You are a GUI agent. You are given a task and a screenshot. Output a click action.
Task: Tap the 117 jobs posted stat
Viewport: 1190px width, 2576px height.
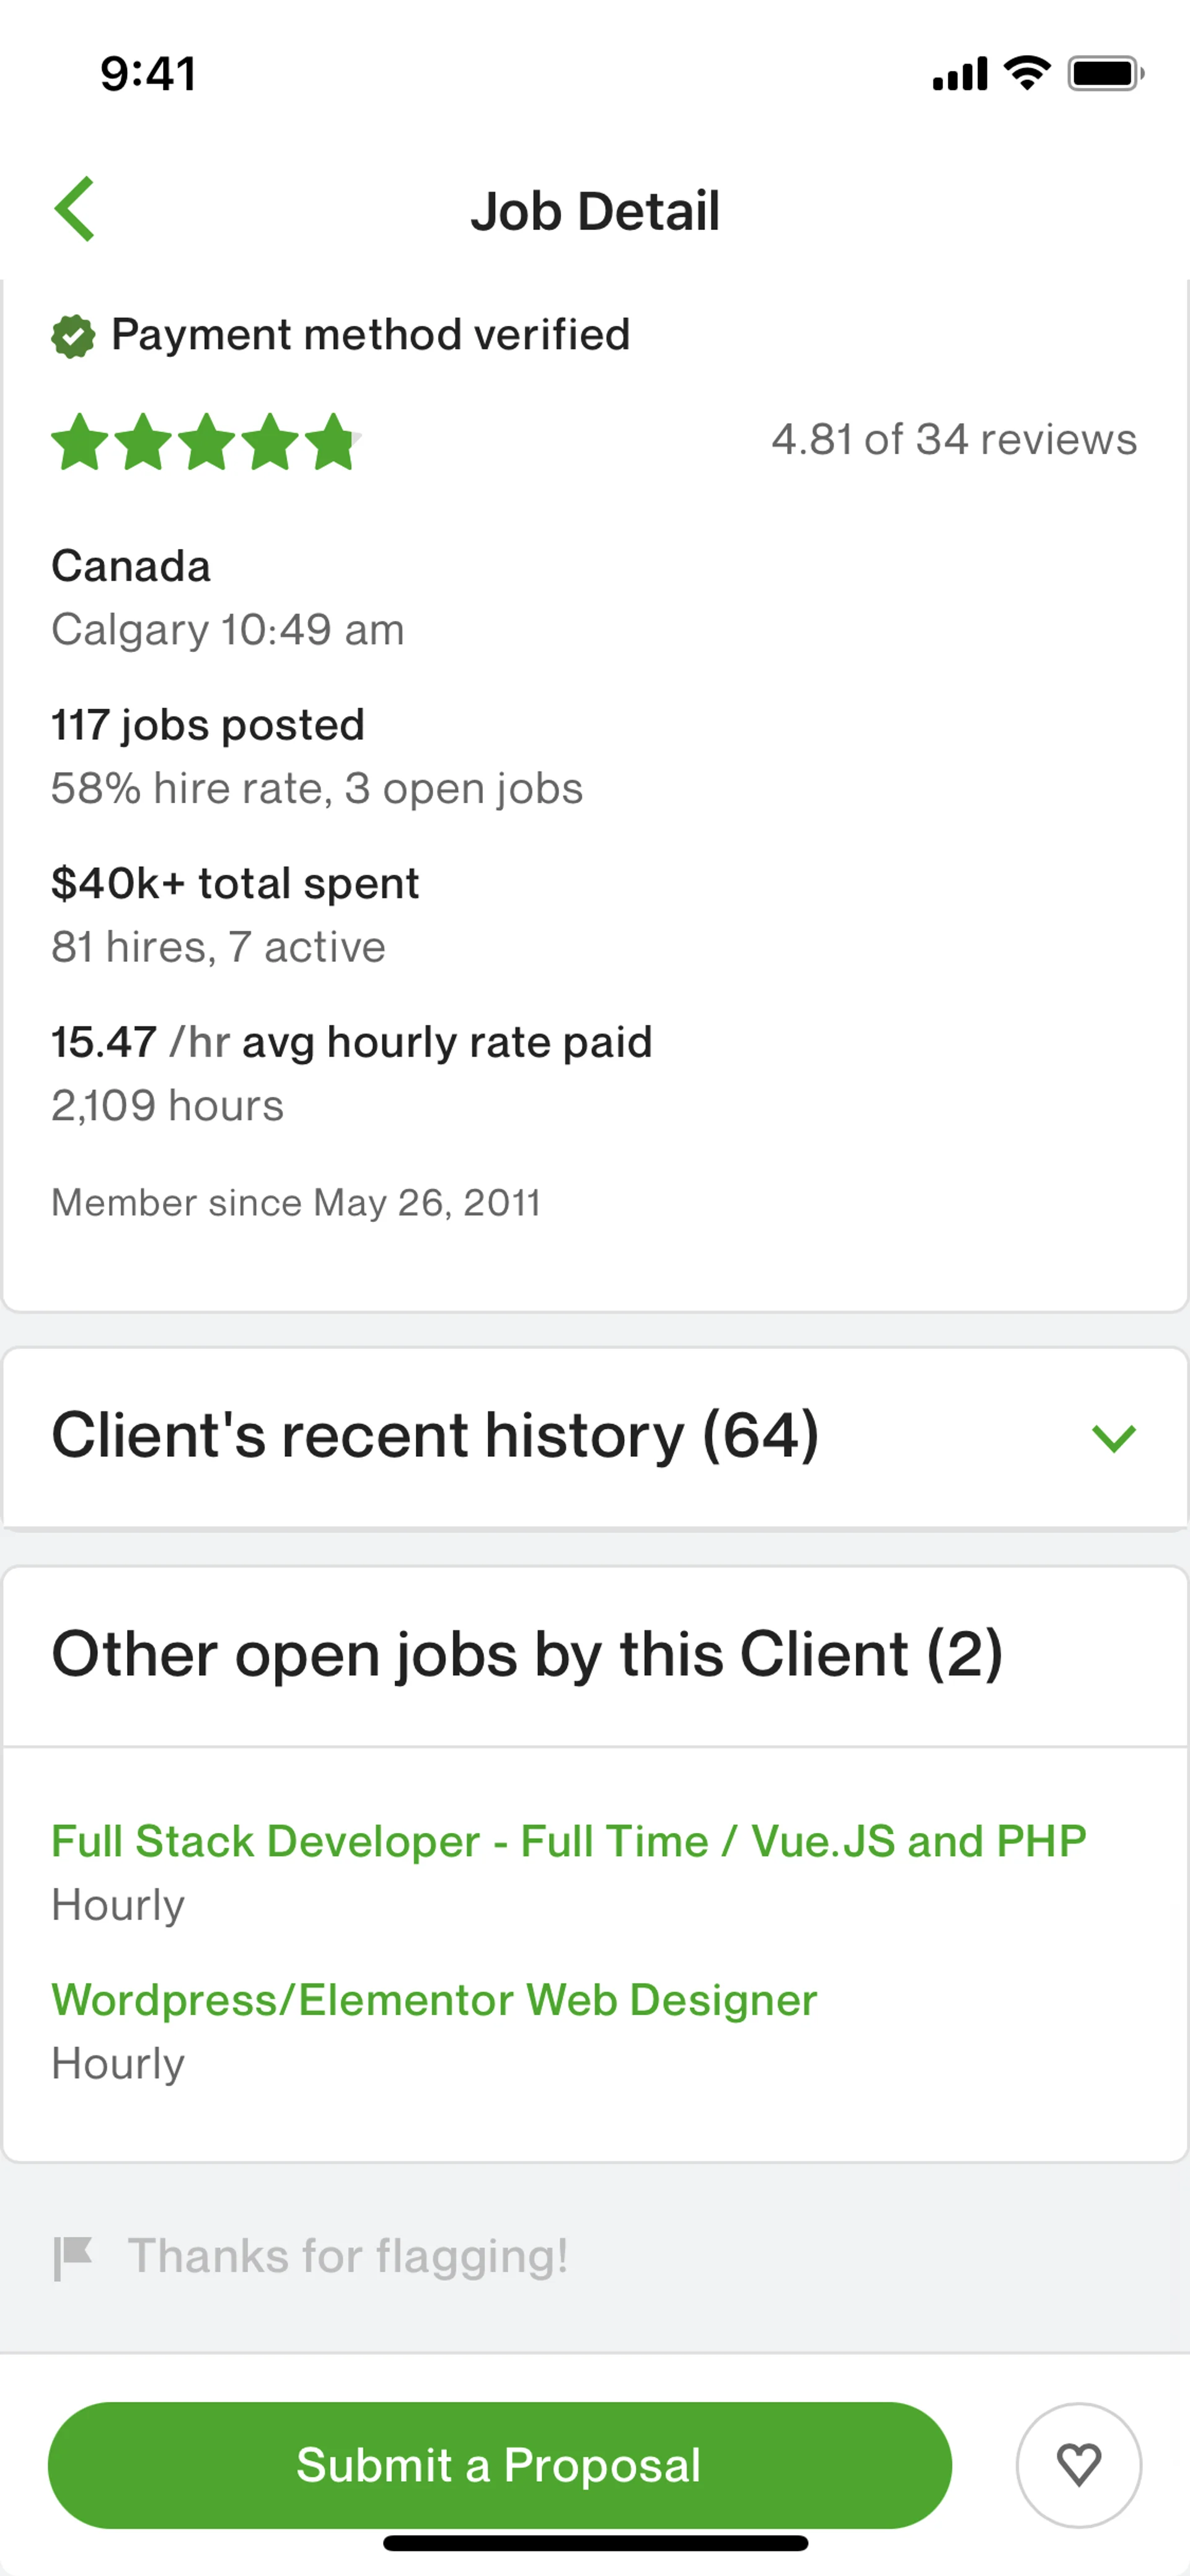point(208,725)
